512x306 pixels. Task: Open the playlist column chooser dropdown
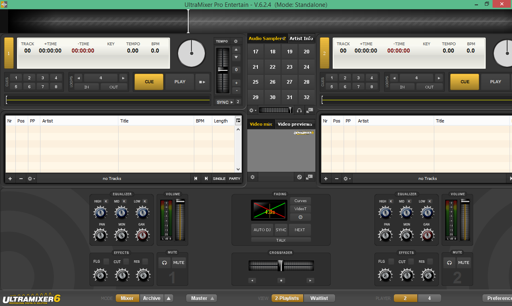tap(238, 120)
